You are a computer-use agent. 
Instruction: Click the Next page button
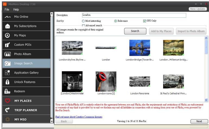(199, 121)
